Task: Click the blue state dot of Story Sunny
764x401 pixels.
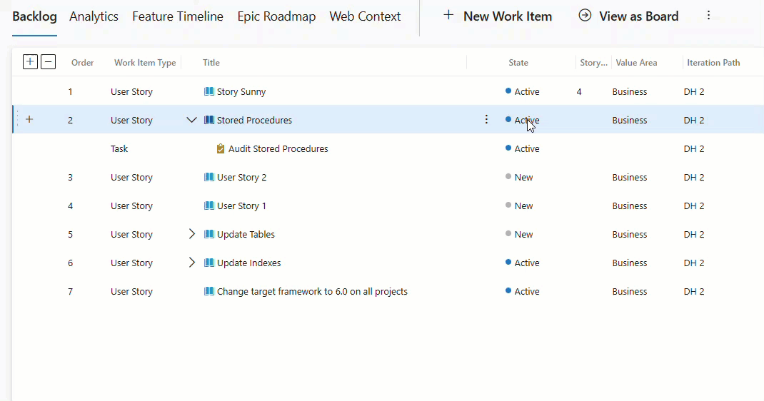Action: tap(508, 91)
